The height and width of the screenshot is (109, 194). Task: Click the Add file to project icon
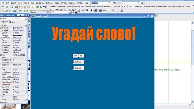click(x=25, y=7)
